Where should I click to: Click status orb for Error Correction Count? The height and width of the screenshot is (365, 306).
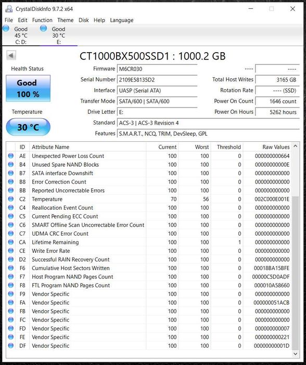point(11,181)
